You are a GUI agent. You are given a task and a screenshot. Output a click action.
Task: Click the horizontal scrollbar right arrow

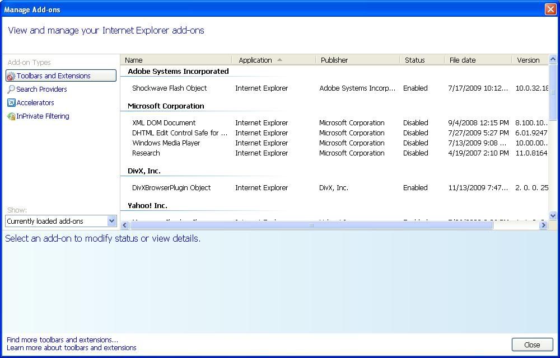(544, 225)
